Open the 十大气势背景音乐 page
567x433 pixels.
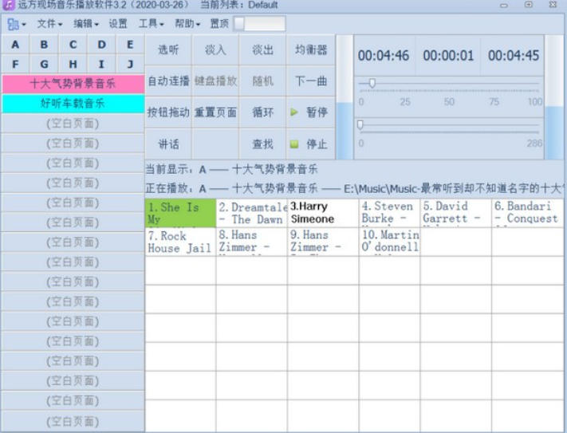(x=73, y=84)
